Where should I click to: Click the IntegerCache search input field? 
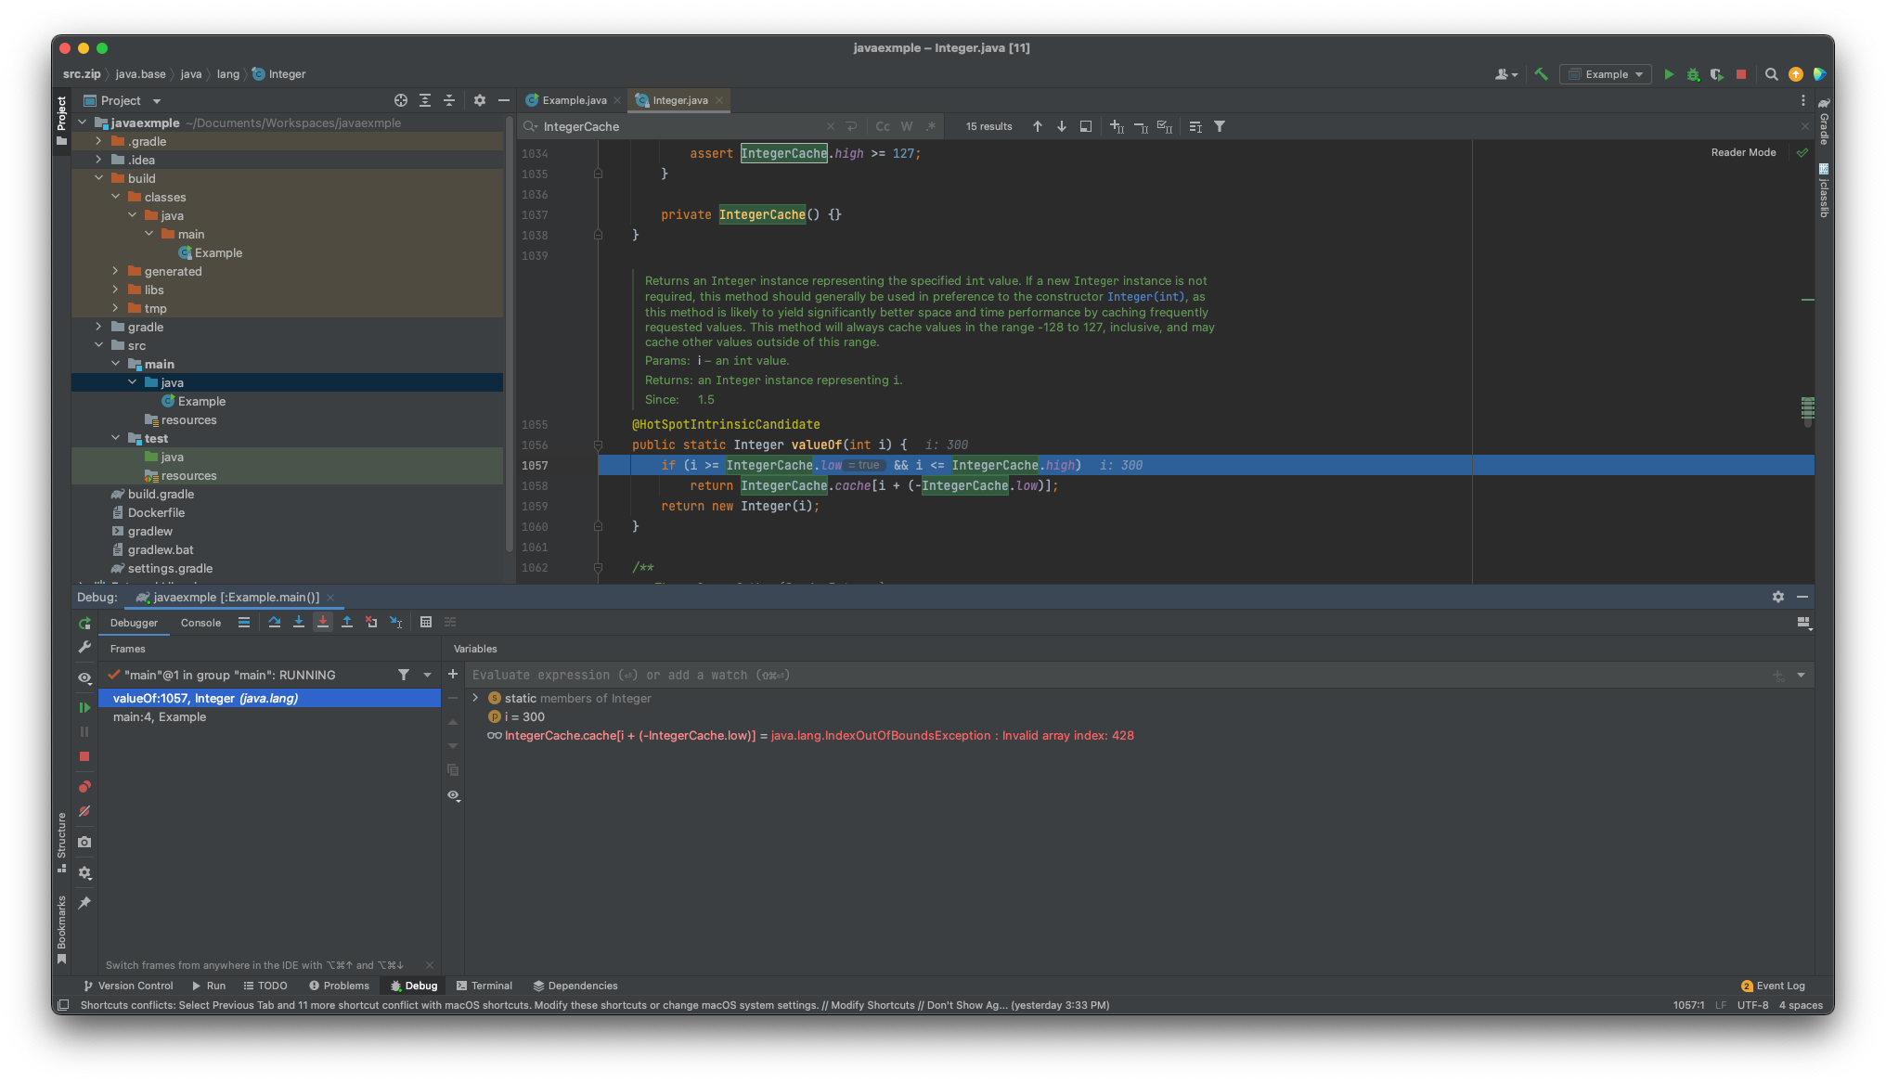(682, 126)
